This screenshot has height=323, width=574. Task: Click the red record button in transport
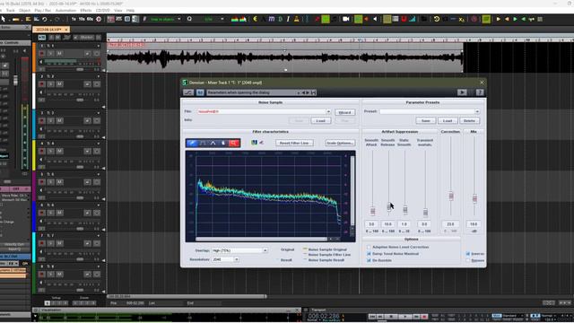tap(424, 317)
